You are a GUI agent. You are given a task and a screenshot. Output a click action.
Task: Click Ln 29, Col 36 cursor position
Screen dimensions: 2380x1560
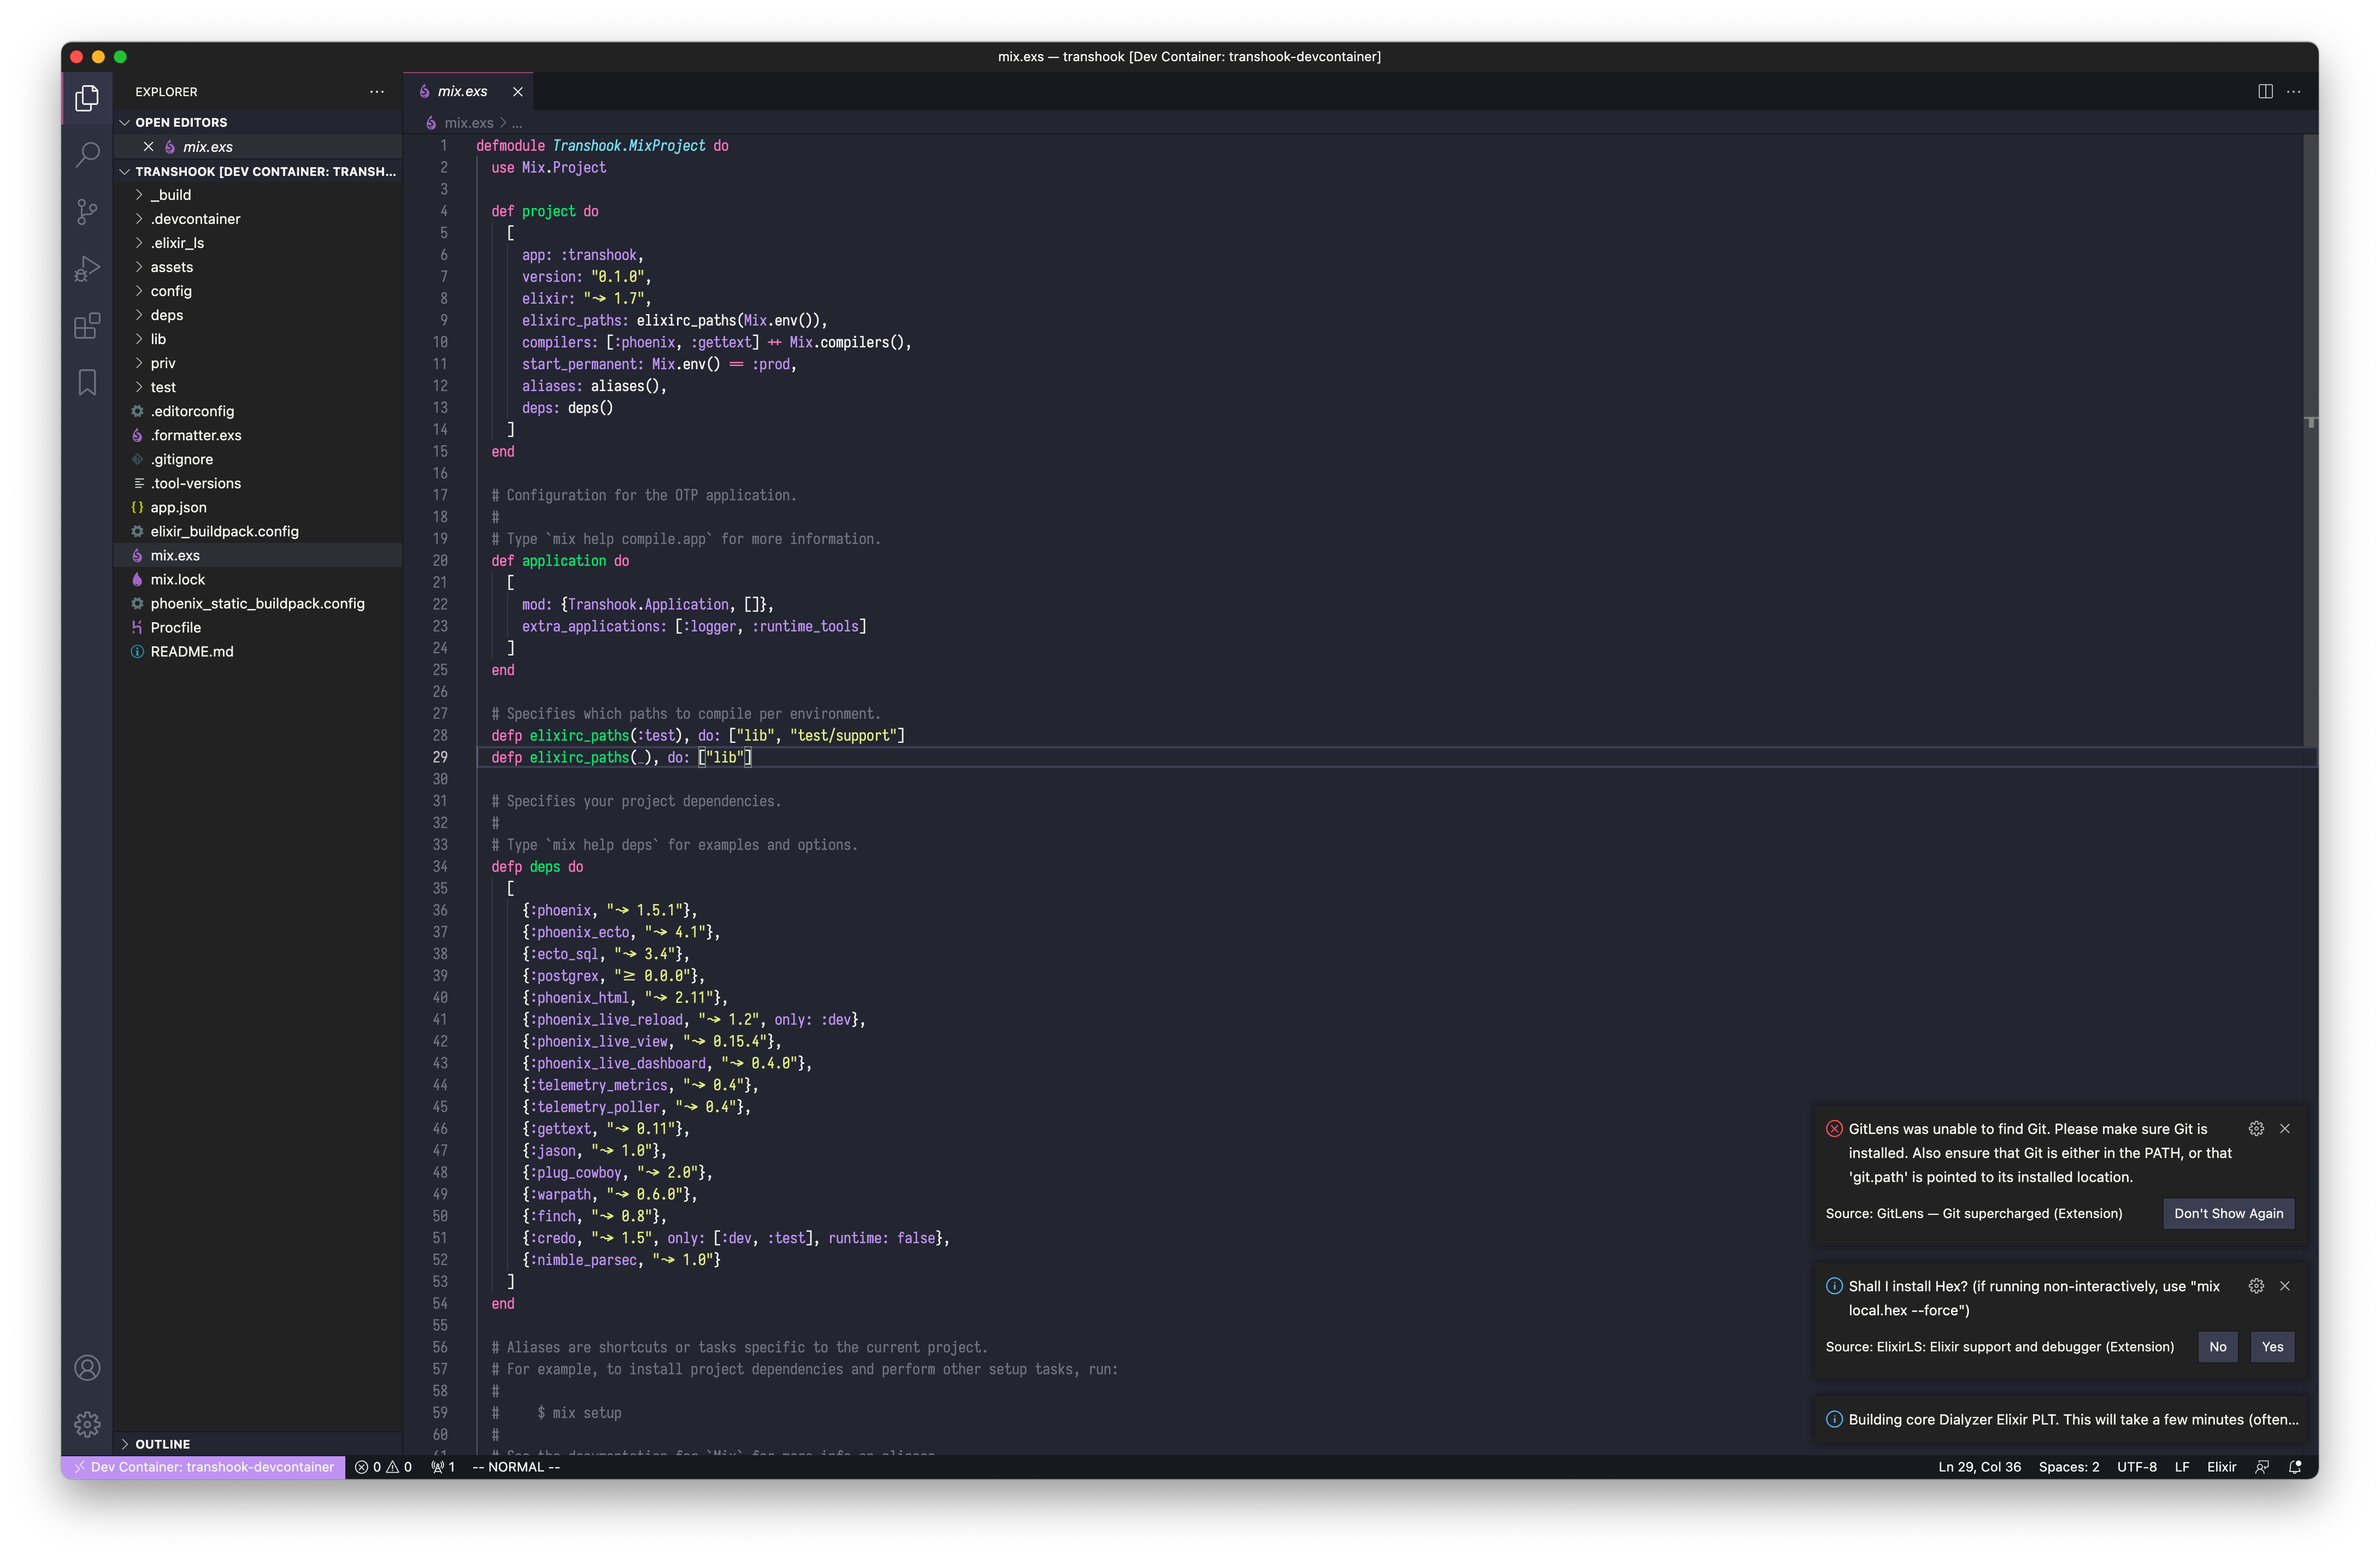pyautogui.click(x=1979, y=1467)
